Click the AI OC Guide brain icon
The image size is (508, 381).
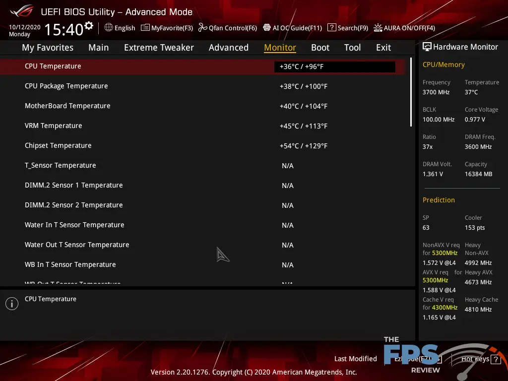coord(266,28)
